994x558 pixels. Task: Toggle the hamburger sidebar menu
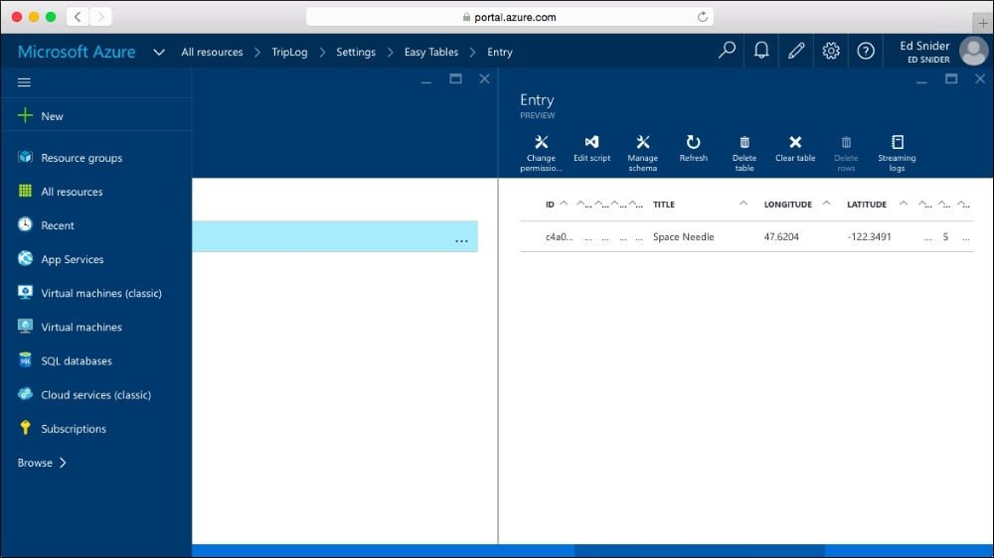[x=24, y=82]
